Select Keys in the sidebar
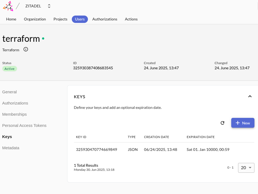This screenshot has width=258, height=194. pyautogui.click(x=7, y=137)
